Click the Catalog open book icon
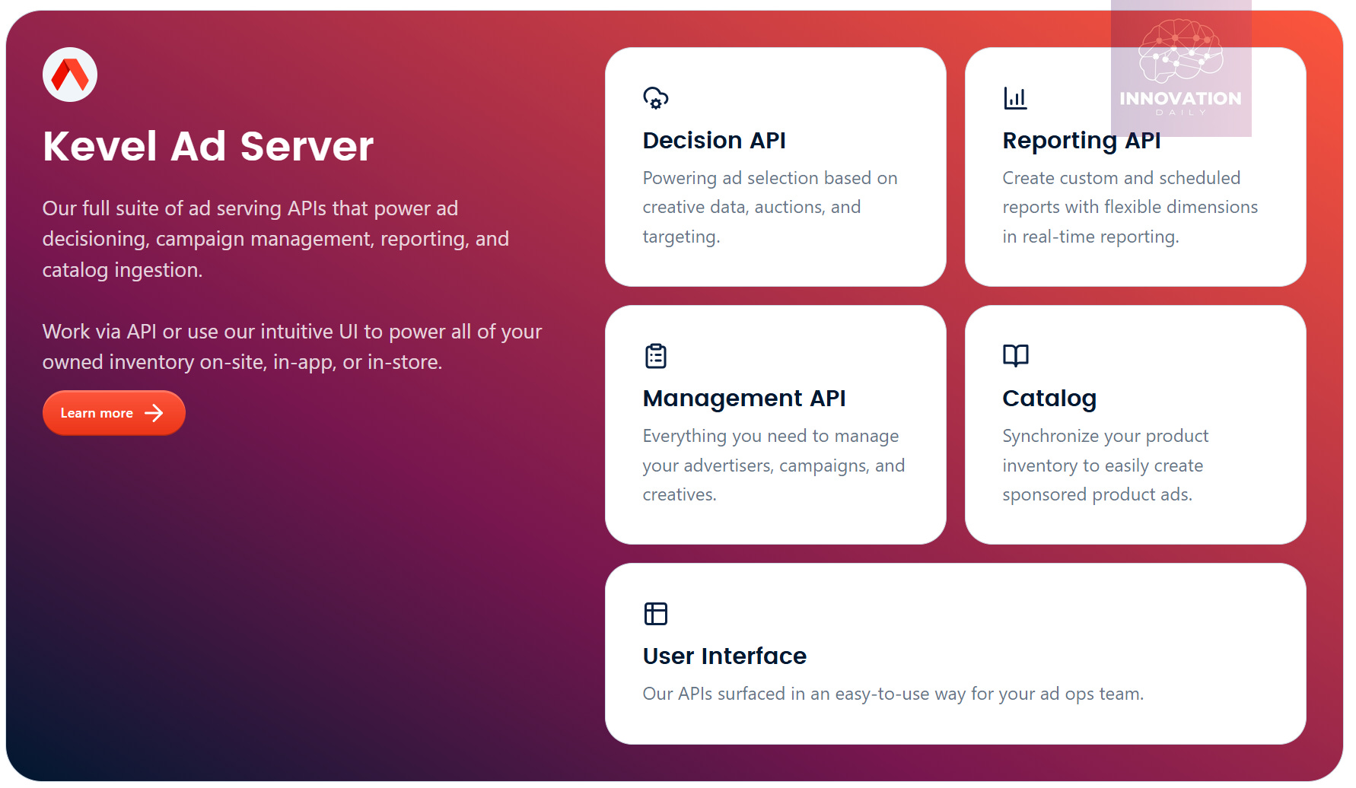Viewport: 1356px width, 788px height. [x=1015, y=355]
